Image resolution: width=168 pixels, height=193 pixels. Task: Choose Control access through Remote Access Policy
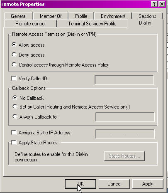[x=14, y=64]
